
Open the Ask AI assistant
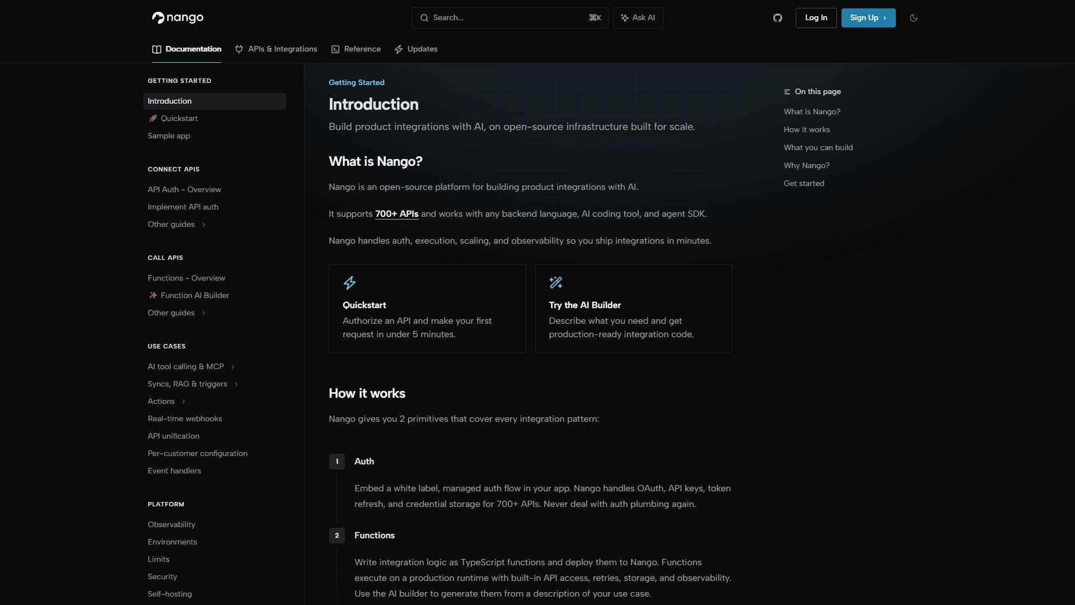[638, 18]
